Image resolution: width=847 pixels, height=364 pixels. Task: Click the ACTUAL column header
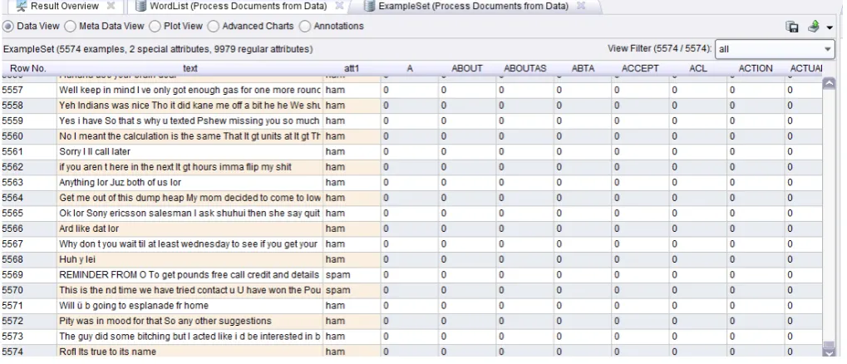click(x=805, y=69)
